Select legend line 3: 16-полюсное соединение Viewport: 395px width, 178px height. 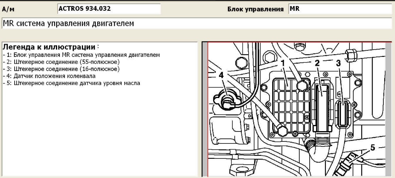61,69
